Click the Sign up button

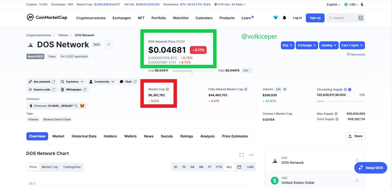tap(315, 18)
